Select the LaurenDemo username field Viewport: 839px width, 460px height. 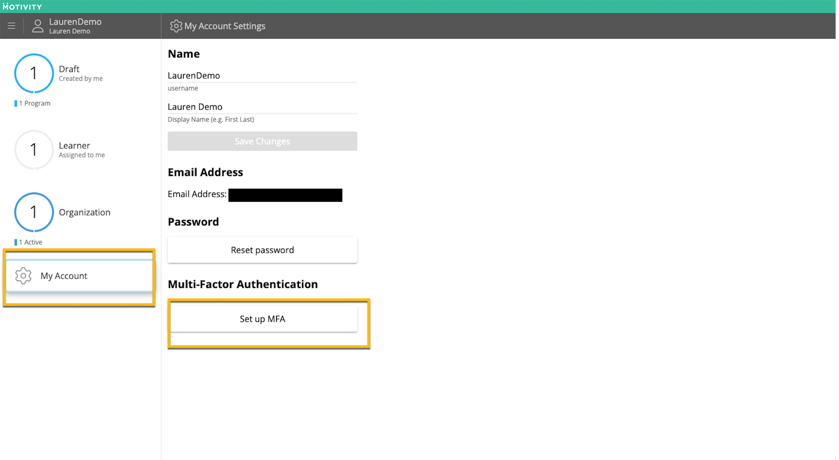(262, 76)
